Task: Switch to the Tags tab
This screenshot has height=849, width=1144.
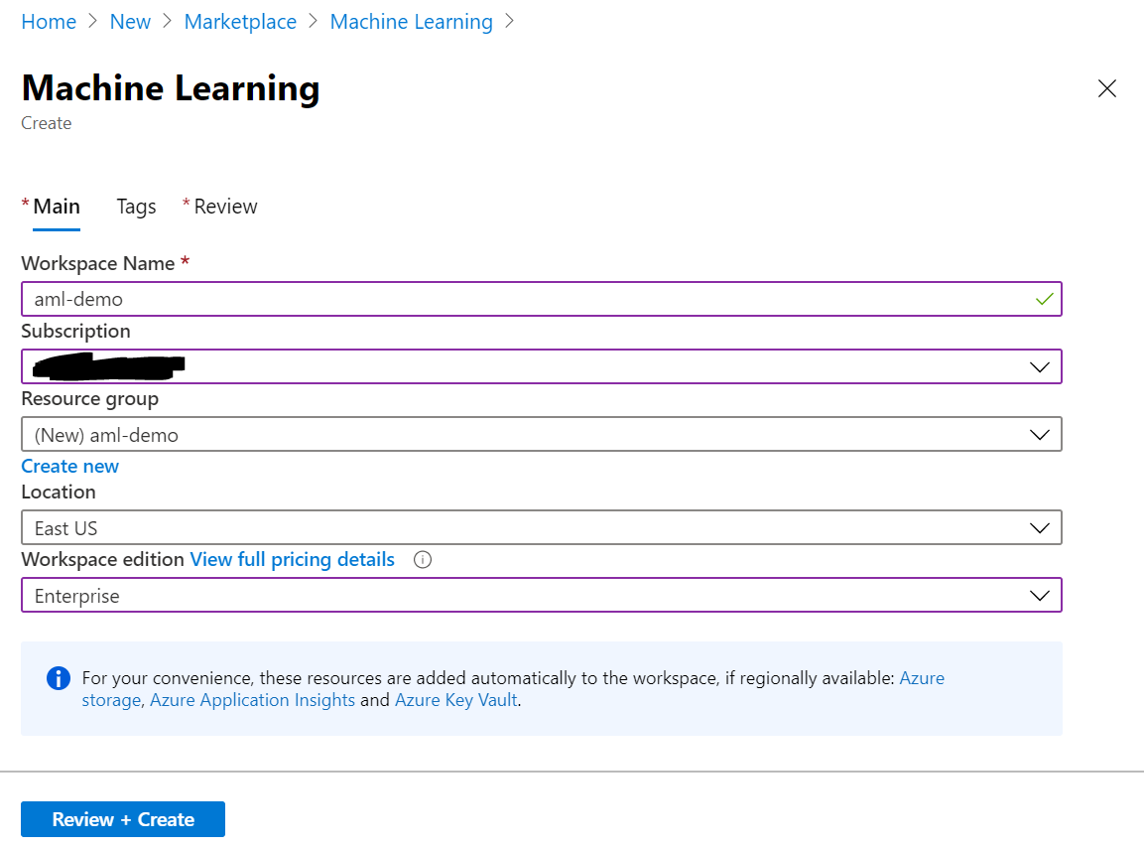Action: coord(137,207)
